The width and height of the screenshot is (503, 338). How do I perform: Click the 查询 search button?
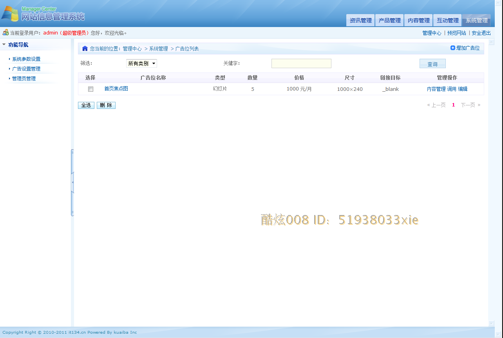pyautogui.click(x=432, y=63)
